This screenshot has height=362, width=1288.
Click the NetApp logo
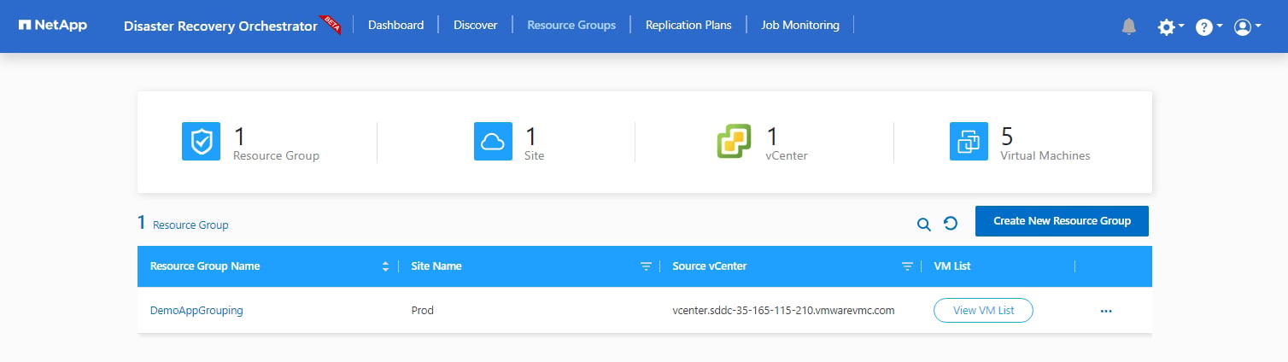(x=52, y=25)
